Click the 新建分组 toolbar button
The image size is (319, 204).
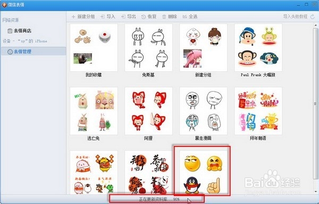click(83, 17)
